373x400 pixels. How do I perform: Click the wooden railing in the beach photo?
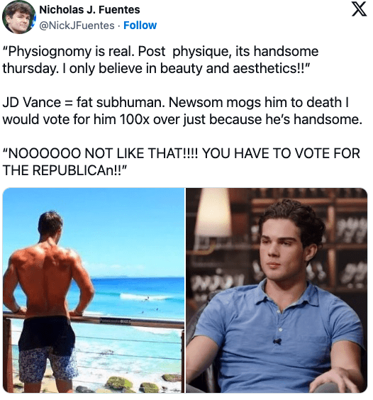click(x=94, y=319)
